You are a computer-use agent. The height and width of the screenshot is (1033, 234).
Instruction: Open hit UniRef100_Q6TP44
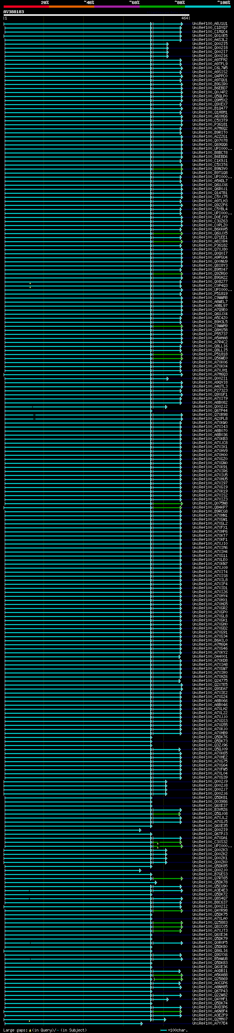[210, 411]
